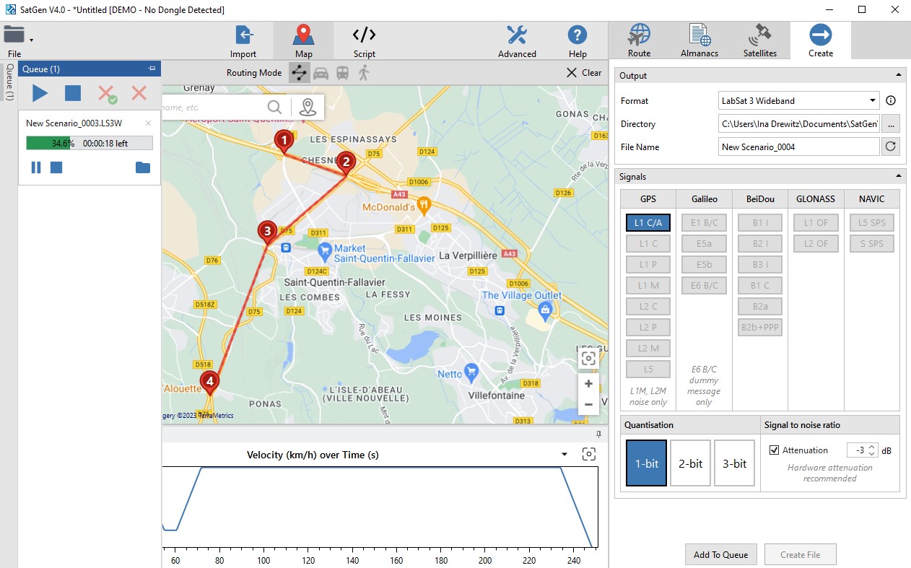Toggle the GPS L1 C/A signal
Image resolution: width=911 pixels, height=568 pixels.
click(648, 223)
